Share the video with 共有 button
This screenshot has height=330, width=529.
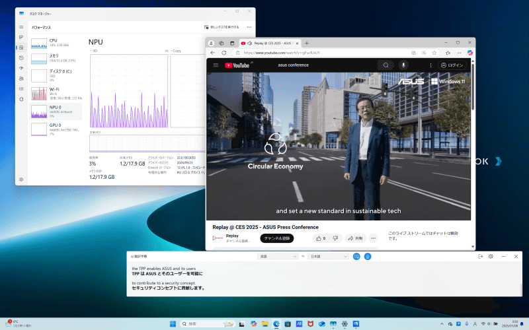(x=355, y=238)
